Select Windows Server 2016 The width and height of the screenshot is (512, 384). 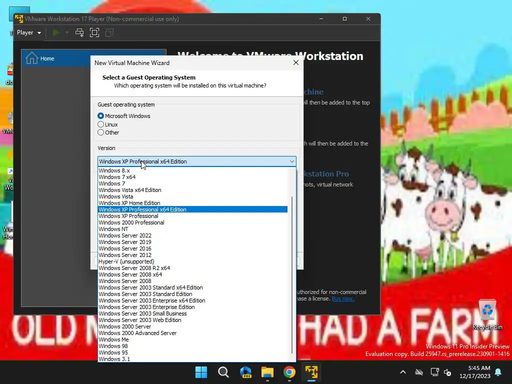click(192, 249)
